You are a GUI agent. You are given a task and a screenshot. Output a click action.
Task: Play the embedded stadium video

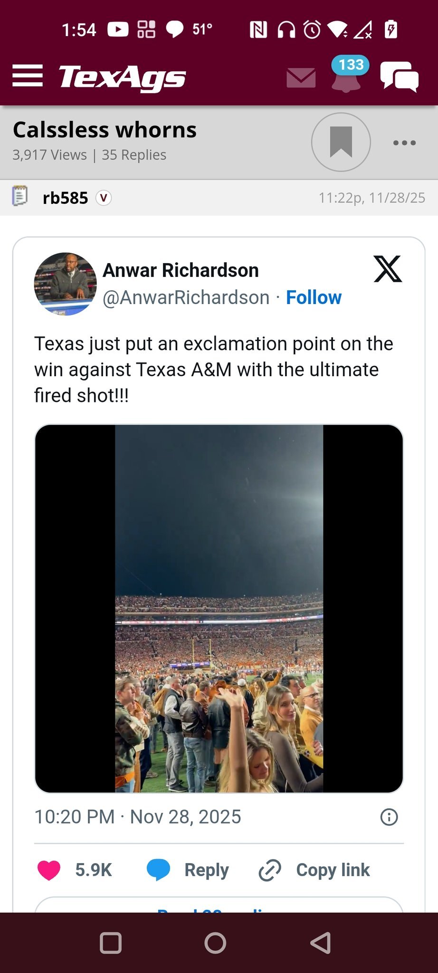pyautogui.click(x=219, y=609)
